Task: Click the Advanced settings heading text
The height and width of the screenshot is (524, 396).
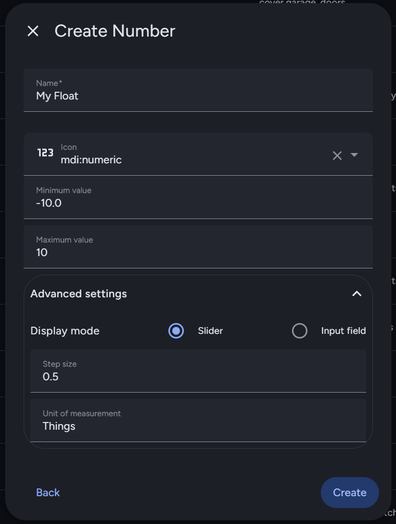Action: [79, 294]
